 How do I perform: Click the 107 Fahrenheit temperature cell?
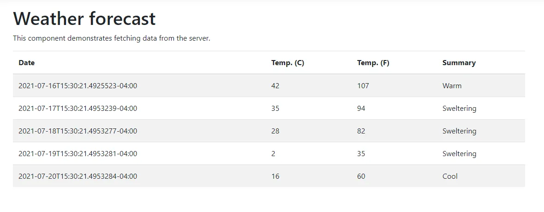[x=363, y=85]
